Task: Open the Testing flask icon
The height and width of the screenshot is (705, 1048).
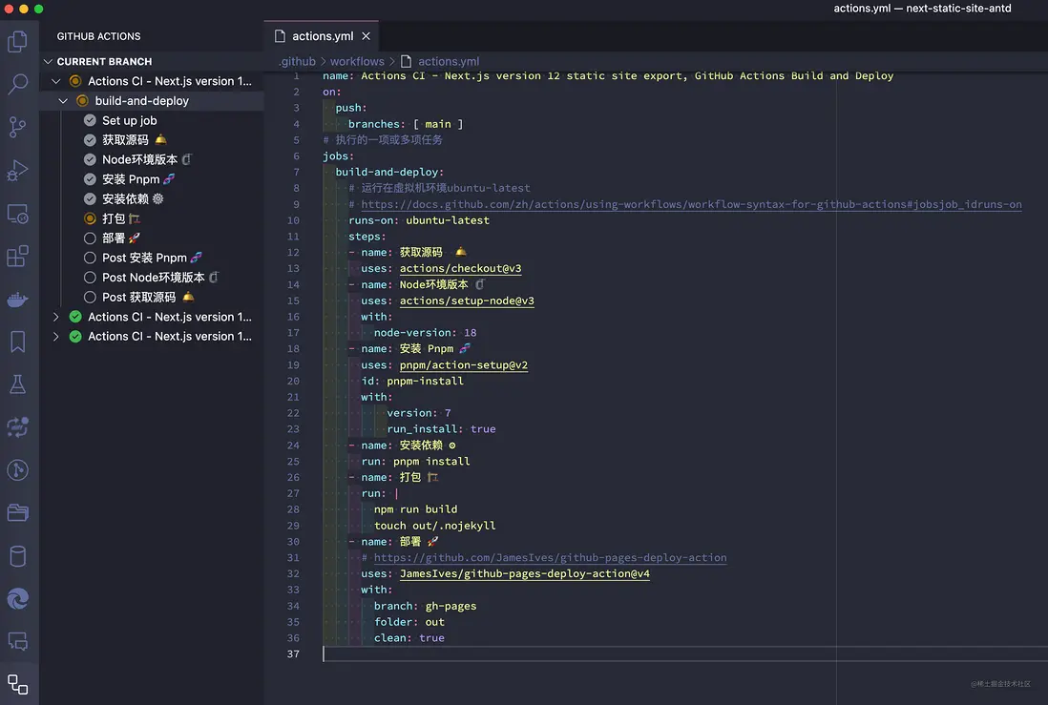Action: tap(17, 384)
